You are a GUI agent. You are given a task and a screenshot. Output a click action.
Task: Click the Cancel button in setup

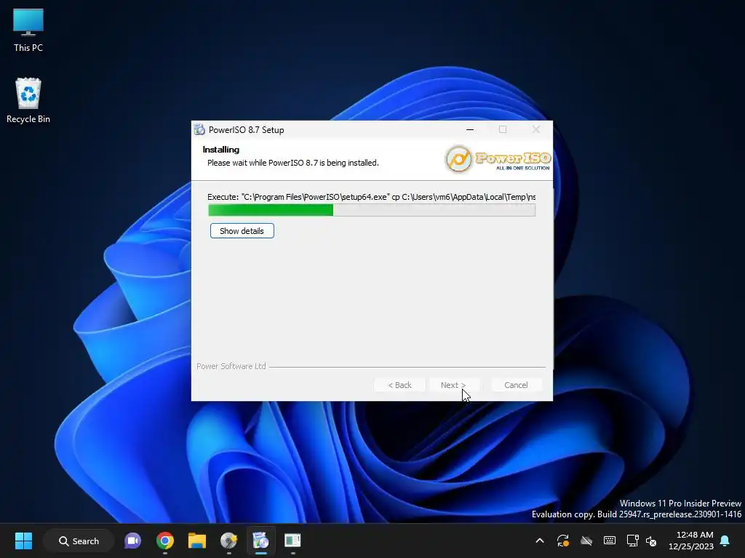[x=516, y=385]
